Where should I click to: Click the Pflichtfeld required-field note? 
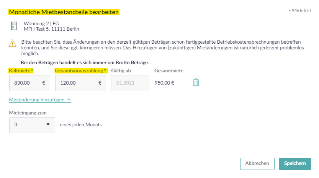(299, 11)
